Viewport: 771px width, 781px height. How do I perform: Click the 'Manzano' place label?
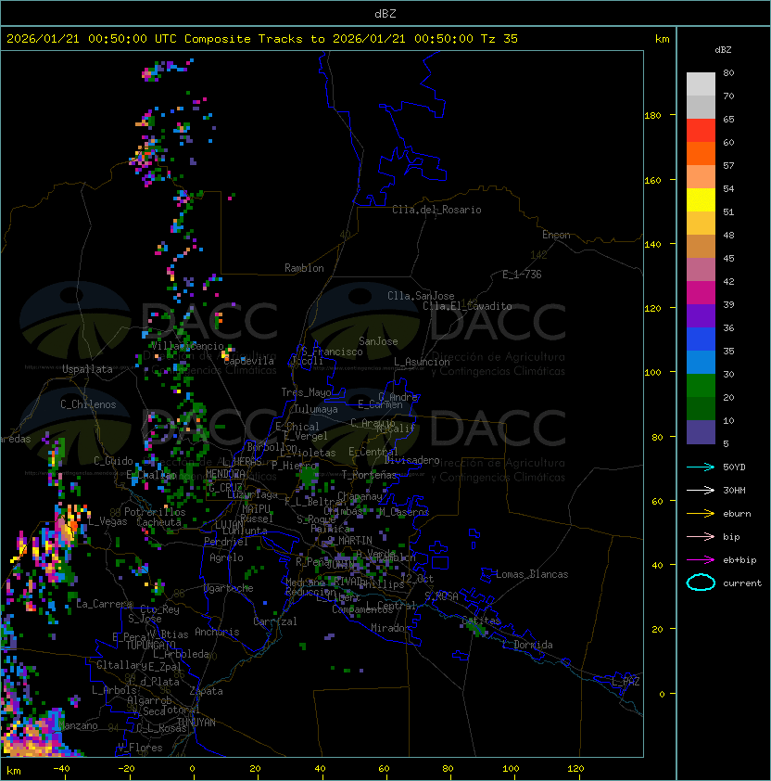(x=78, y=725)
